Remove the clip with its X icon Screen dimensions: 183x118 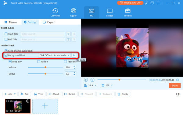28,101
